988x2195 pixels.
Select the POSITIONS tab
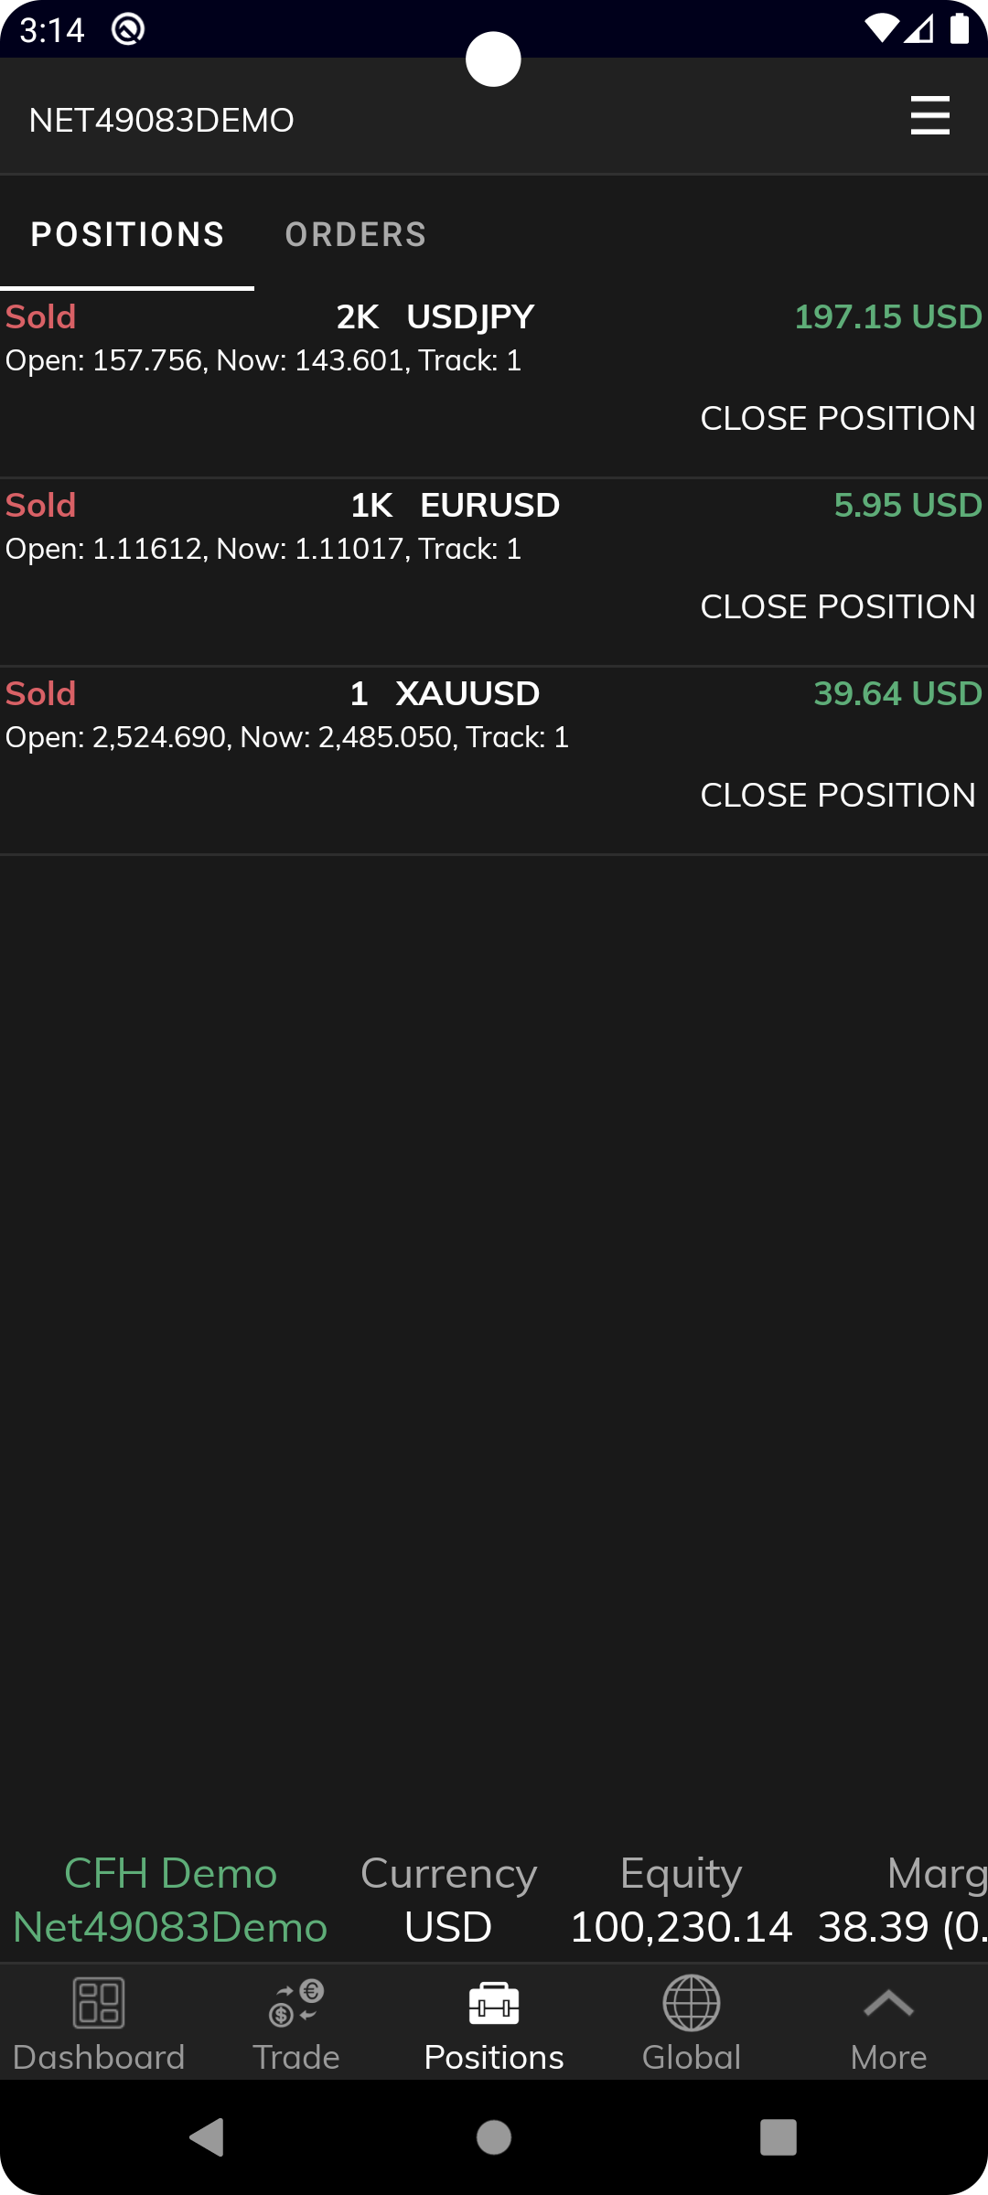[x=127, y=235]
